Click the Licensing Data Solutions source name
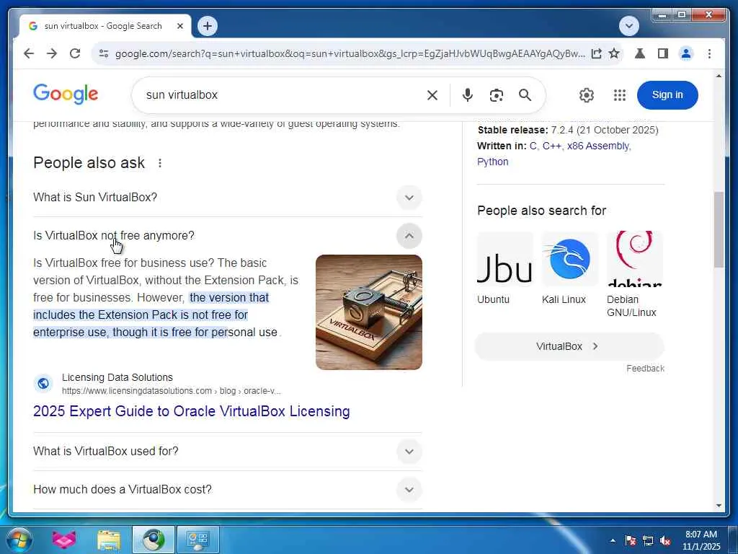Image resolution: width=738 pixels, height=554 pixels. [x=117, y=377]
